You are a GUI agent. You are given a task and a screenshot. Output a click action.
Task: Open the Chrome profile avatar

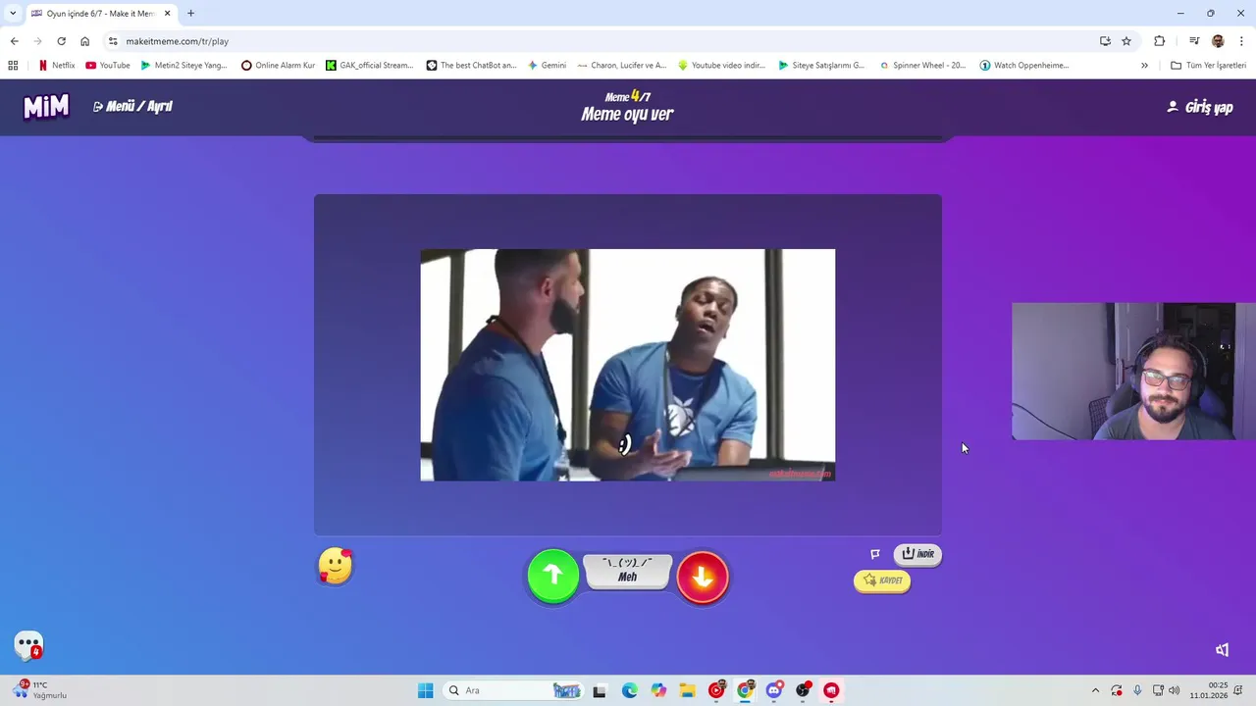(x=1218, y=41)
